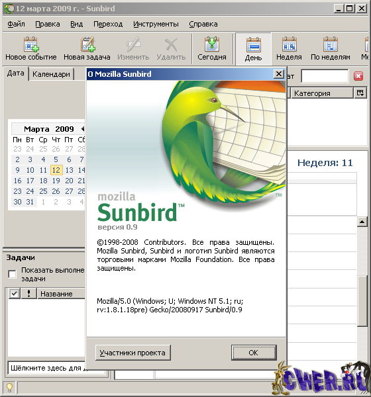371x397 pixels.
Task: Select March day 25 in mini calendar
Action: coord(43,191)
